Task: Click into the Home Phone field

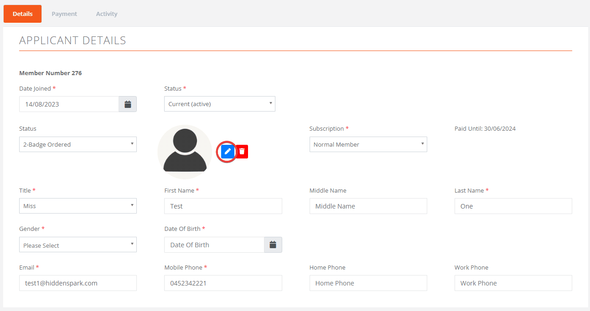Action: 368,283
